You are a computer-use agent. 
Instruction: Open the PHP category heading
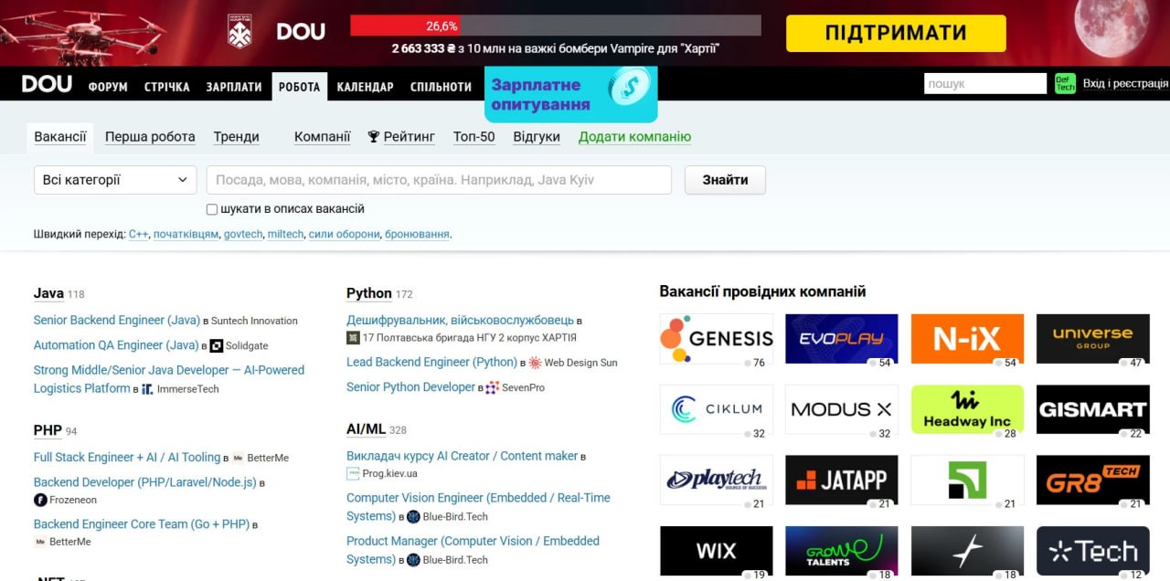click(x=48, y=430)
